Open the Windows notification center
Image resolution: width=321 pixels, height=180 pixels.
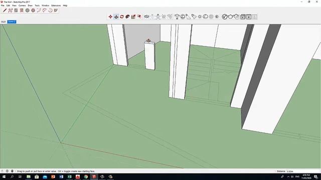(x=316, y=176)
